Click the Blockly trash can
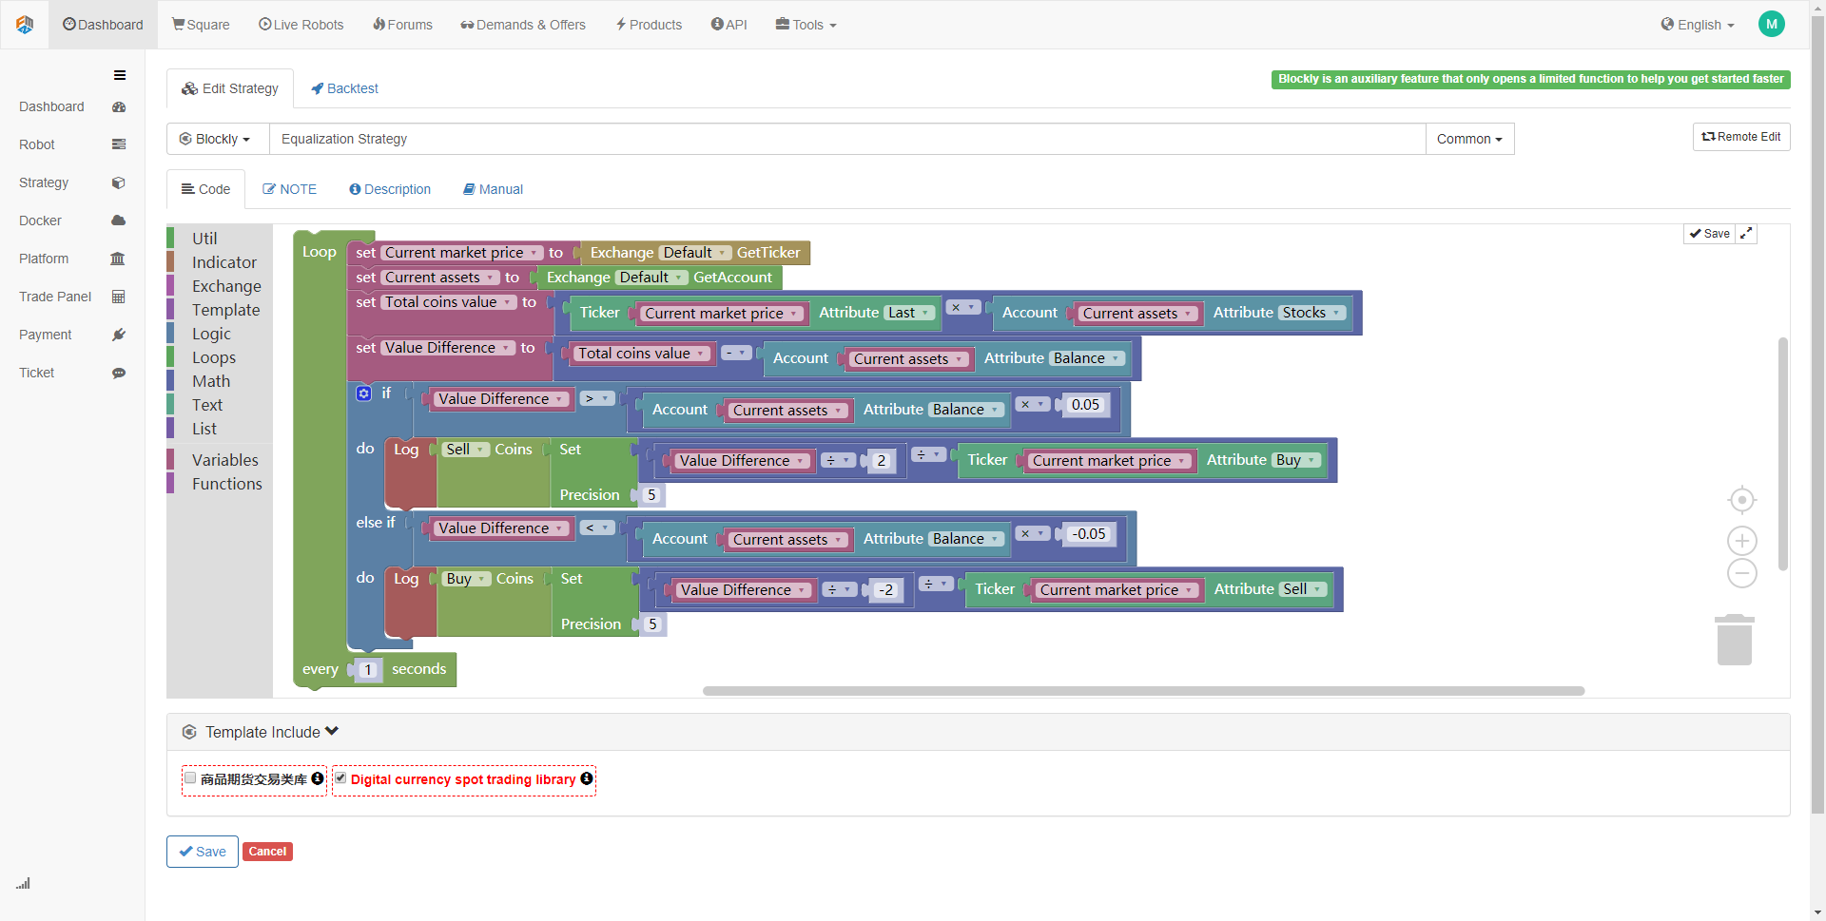 (x=1735, y=640)
